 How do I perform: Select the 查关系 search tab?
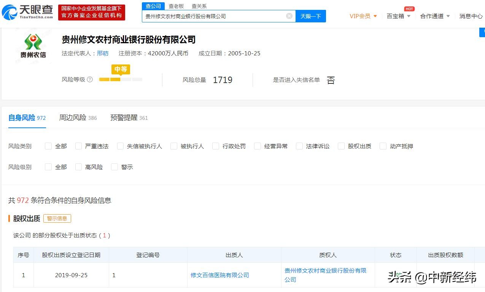click(199, 6)
